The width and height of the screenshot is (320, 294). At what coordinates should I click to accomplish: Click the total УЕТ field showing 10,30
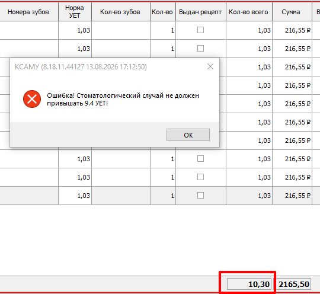tap(249, 284)
